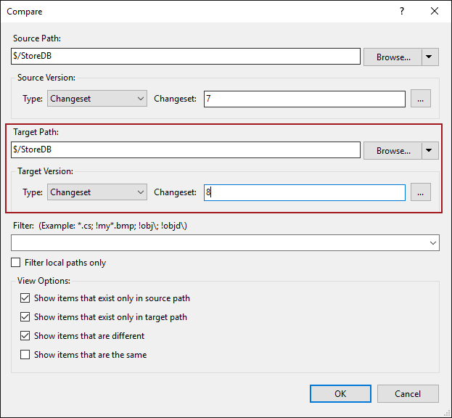
Task: Open the Target Path Browse dropdown arrow
Action: pyautogui.click(x=430, y=151)
